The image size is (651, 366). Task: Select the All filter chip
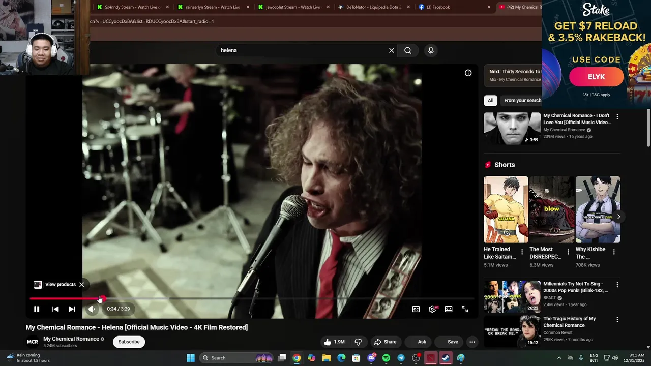pos(490,100)
